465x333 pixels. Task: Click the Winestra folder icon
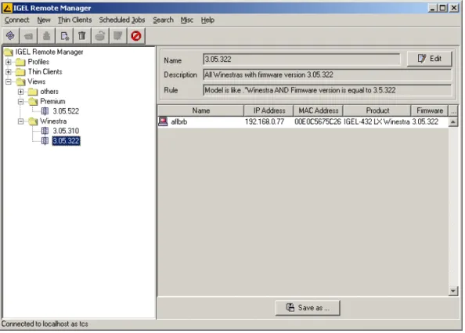click(x=33, y=121)
